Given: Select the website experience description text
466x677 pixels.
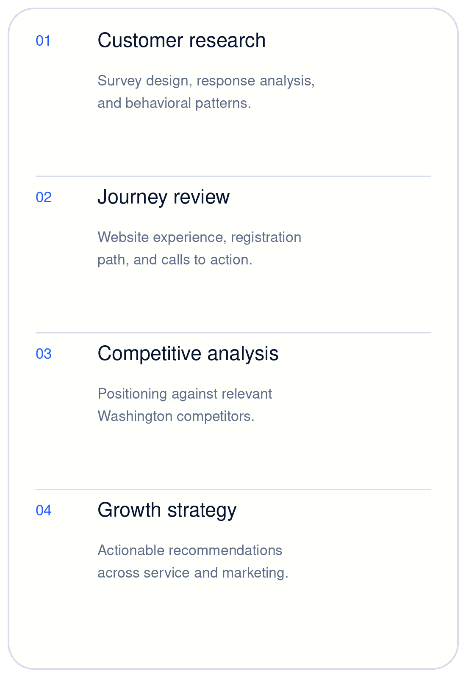Looking at the screenshot, I should 200,248.
